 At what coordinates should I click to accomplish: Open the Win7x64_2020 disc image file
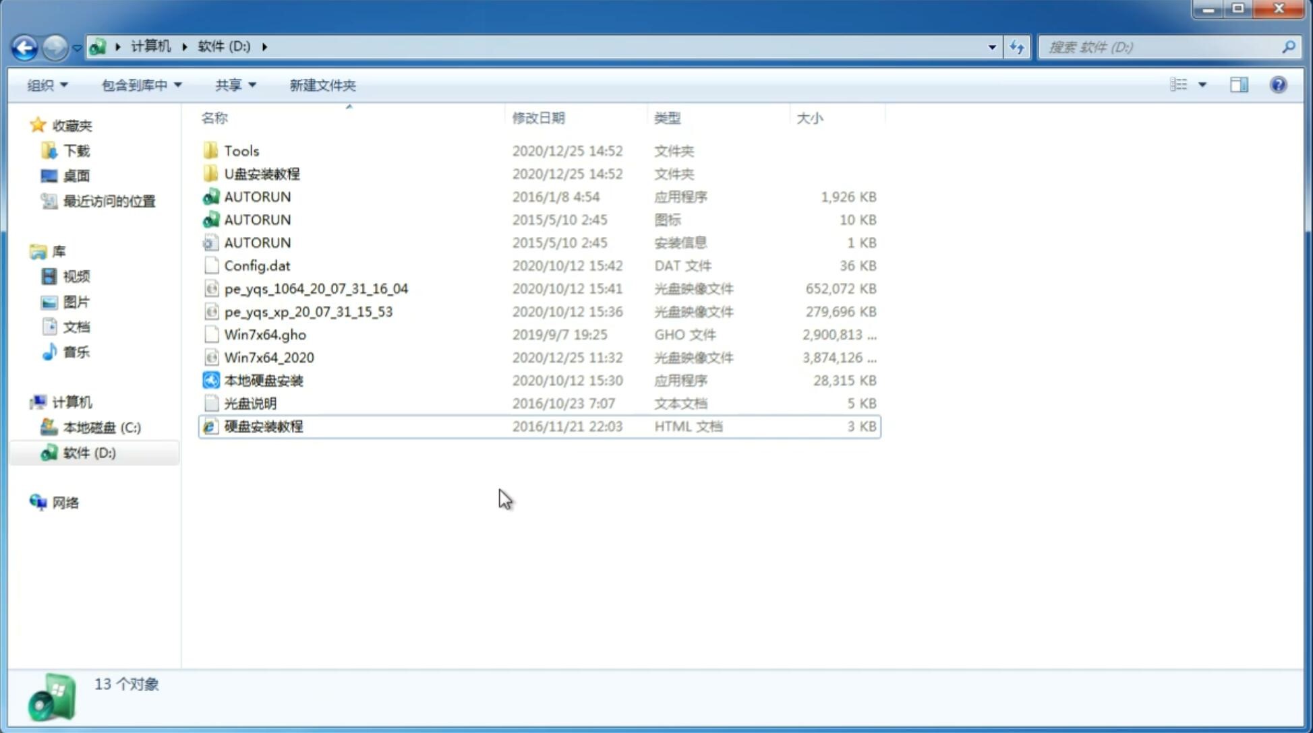pos(268,358)
